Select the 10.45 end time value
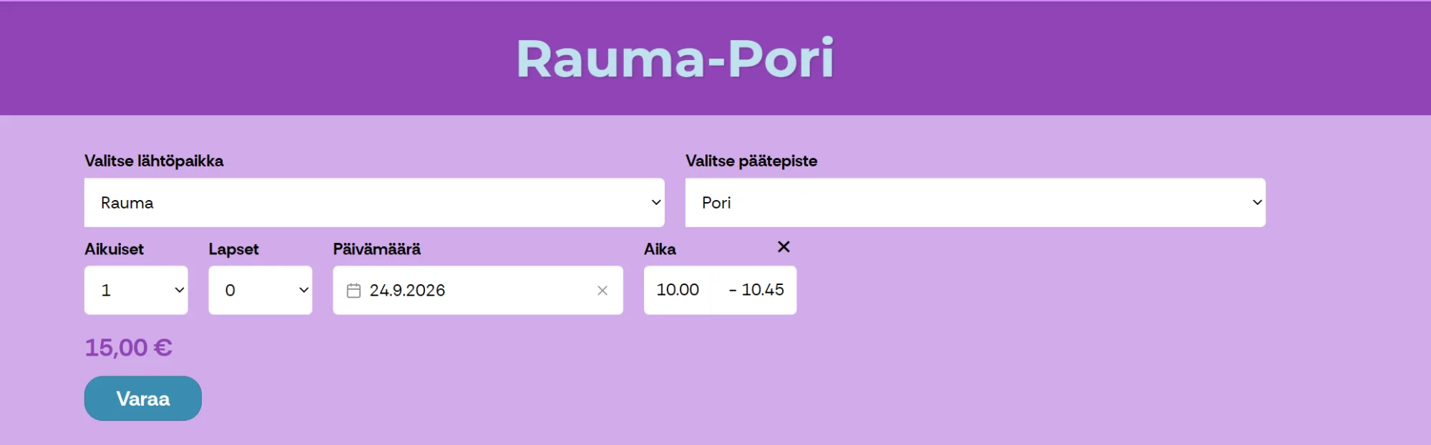The image size is (1431, 445). coord(763,290)
